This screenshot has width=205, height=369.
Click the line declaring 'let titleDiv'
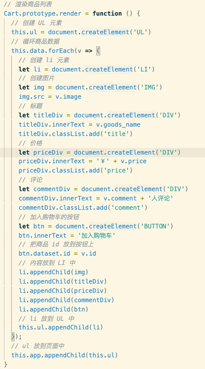(x=100, y=115)
